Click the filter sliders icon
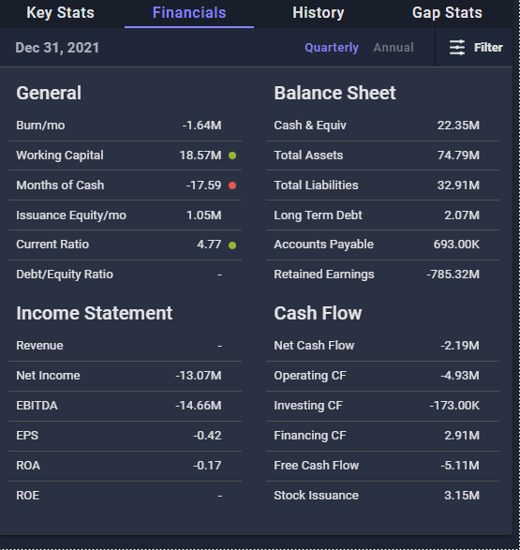520x550 pixels. click(x=457, y=48)
